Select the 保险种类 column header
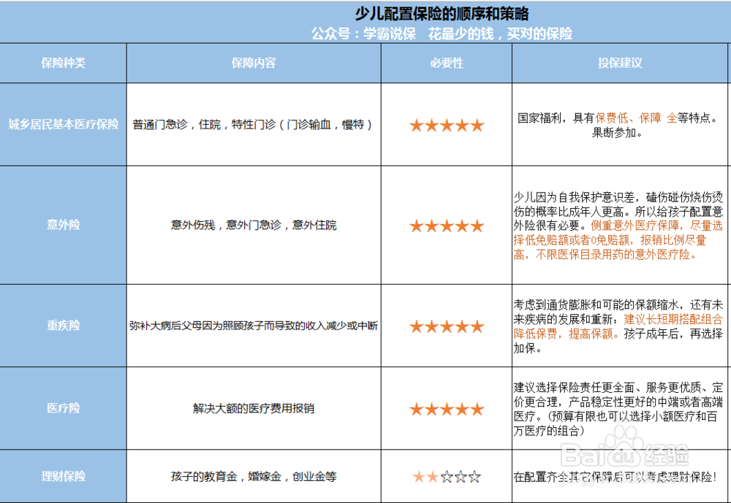The width and height of the screenshot is (731, 503). [x=64, y=63]
